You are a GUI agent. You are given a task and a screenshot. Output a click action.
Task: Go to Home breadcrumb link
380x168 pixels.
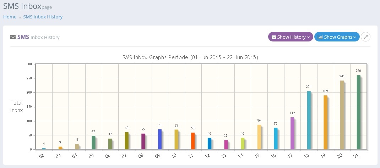10,17
